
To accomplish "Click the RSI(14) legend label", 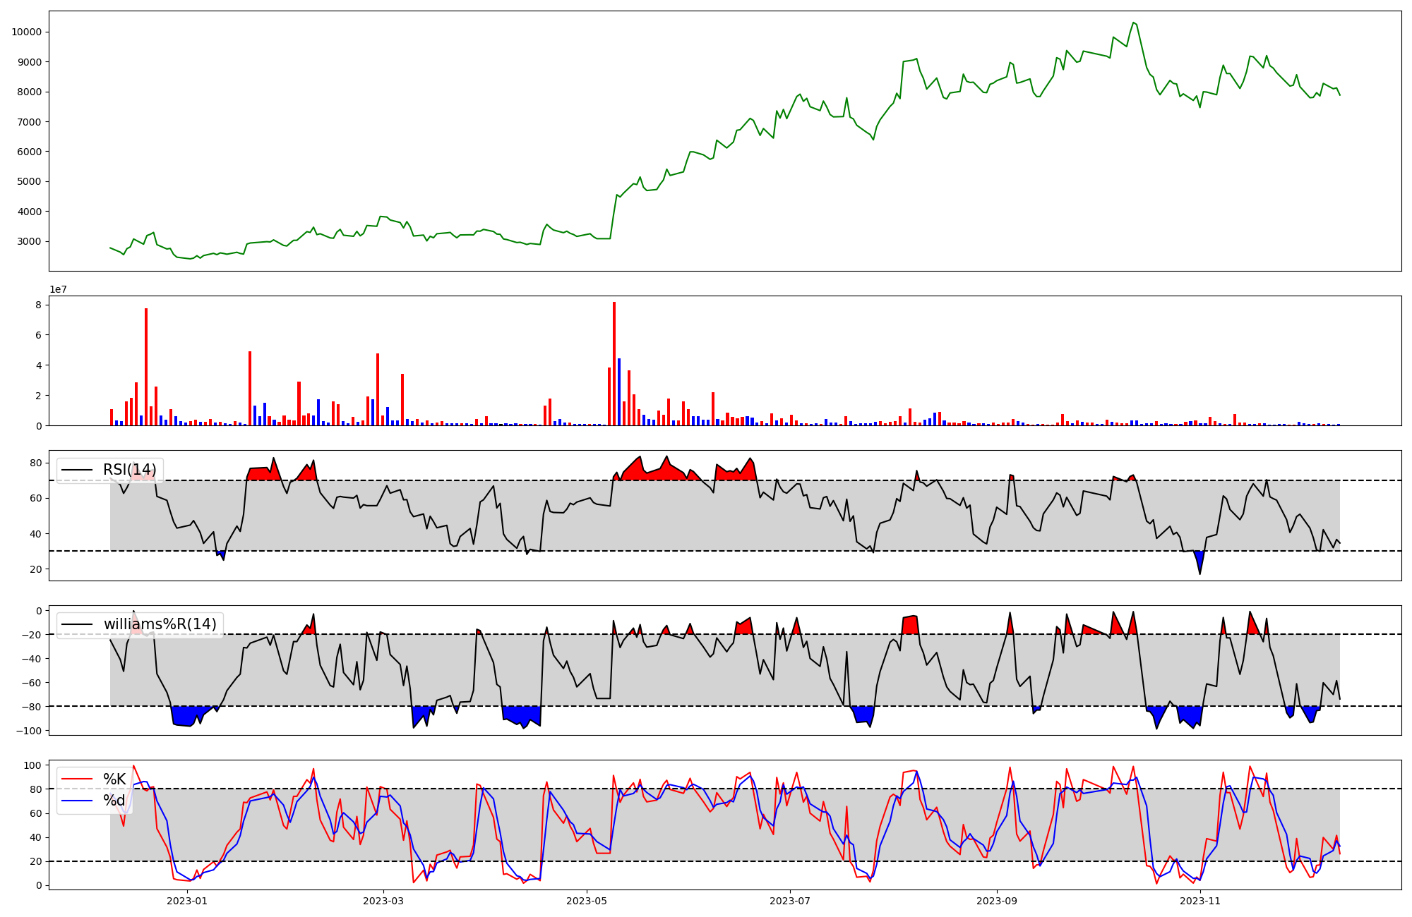I will click(129, 470).
